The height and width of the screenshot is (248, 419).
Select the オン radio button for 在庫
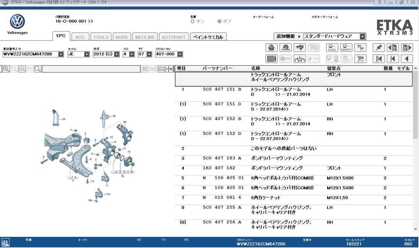pos(192,21)
